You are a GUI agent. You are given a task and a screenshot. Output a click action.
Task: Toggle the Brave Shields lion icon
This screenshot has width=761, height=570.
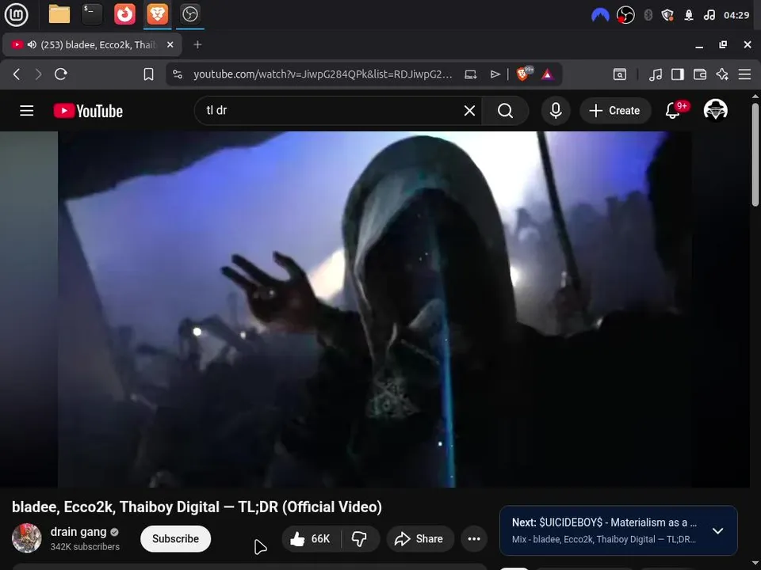pos(524,74)
